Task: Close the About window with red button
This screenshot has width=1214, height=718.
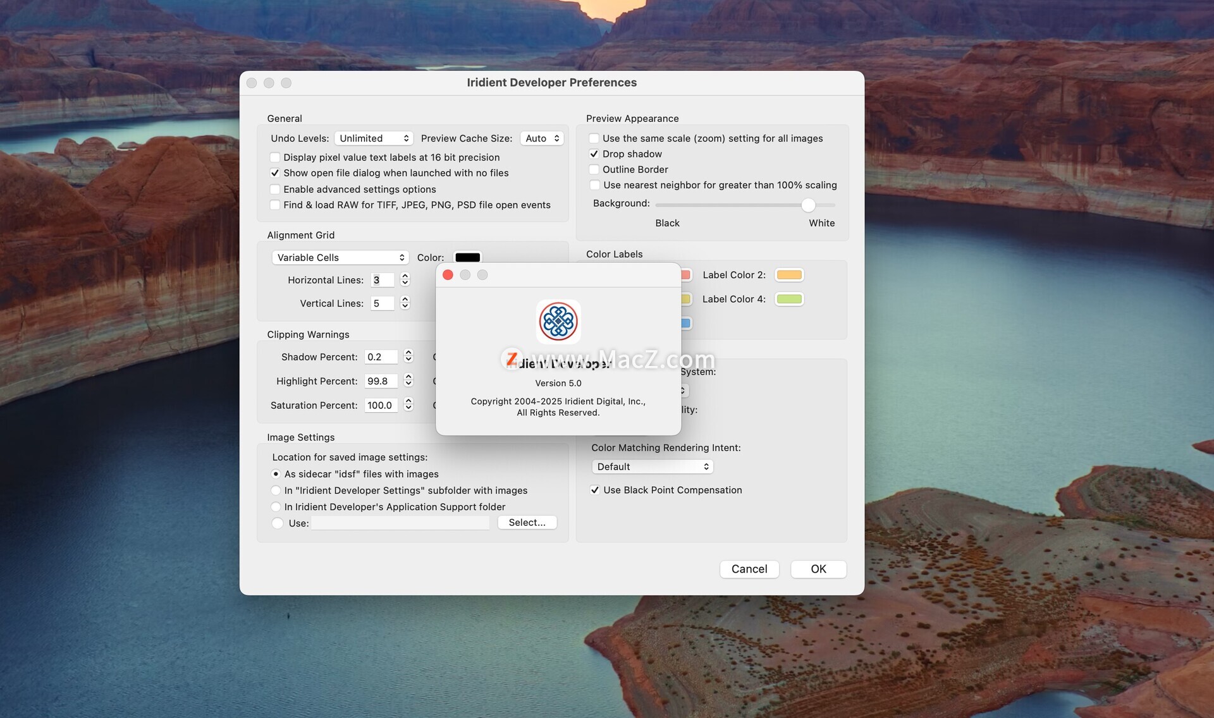Action: pyautogui.click(x=448, y=275)
